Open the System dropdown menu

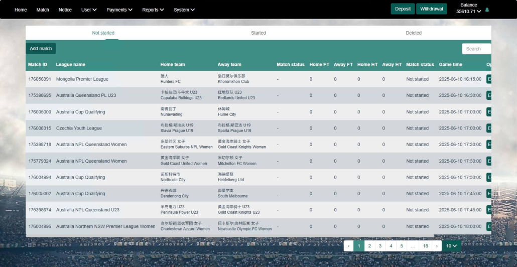tap(184, 10)
